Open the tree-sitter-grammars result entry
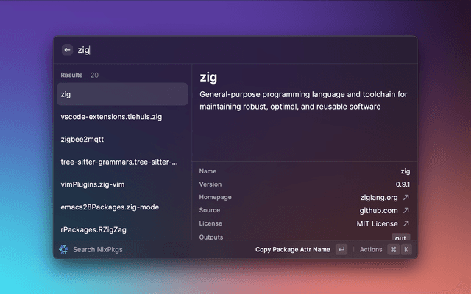 pyautogui.click(x=122, y=162)
